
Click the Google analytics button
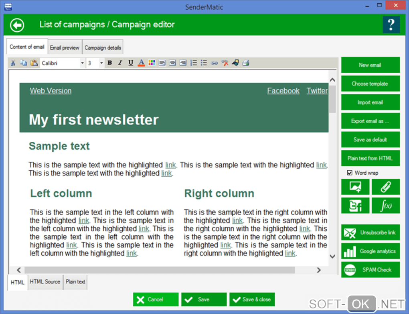(x=371, y=251)
